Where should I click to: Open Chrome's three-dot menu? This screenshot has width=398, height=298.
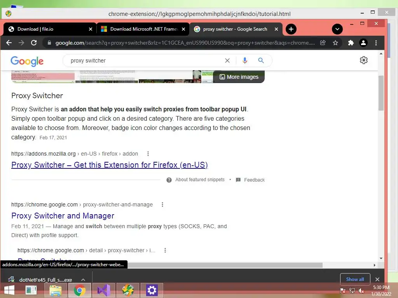tap(376, 43)
